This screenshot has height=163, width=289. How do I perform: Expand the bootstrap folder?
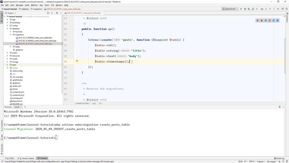[7, 23]
